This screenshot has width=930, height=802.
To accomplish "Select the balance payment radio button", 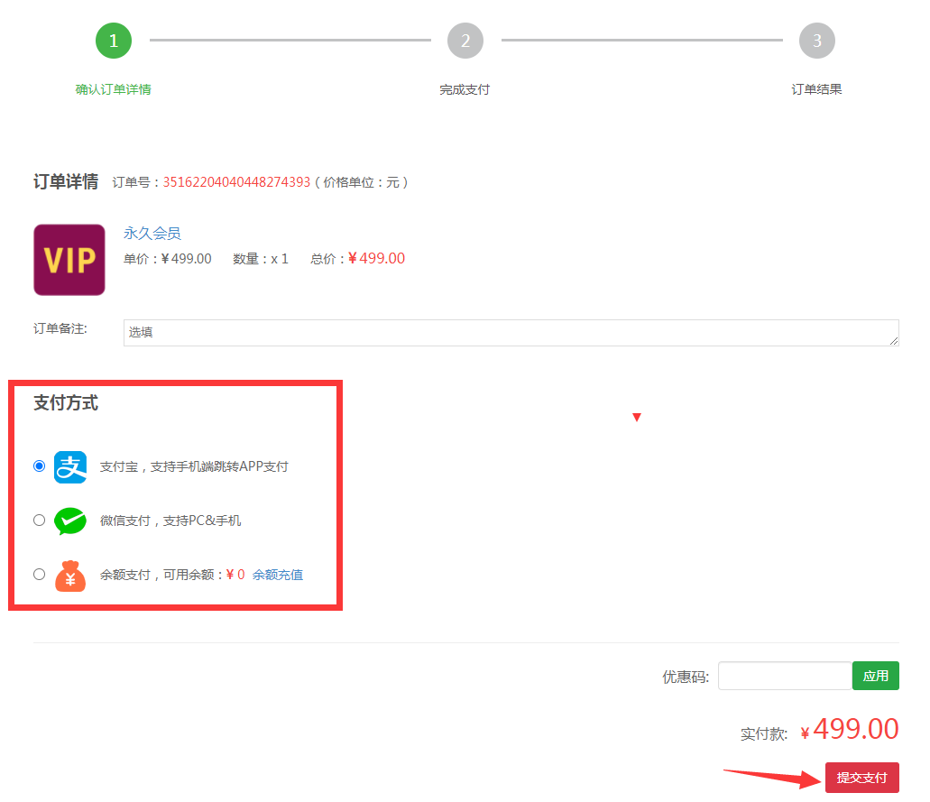I will pyautogui.click(x=39, y=575).
